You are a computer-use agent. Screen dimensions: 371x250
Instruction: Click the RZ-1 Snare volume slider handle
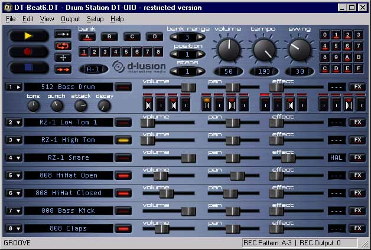(x=188, y=157)
